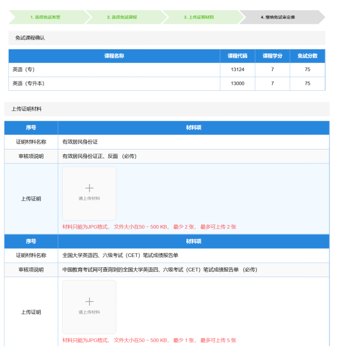
Task: Click the plus icon to upload CET report
Action: [x=89, y=302]
